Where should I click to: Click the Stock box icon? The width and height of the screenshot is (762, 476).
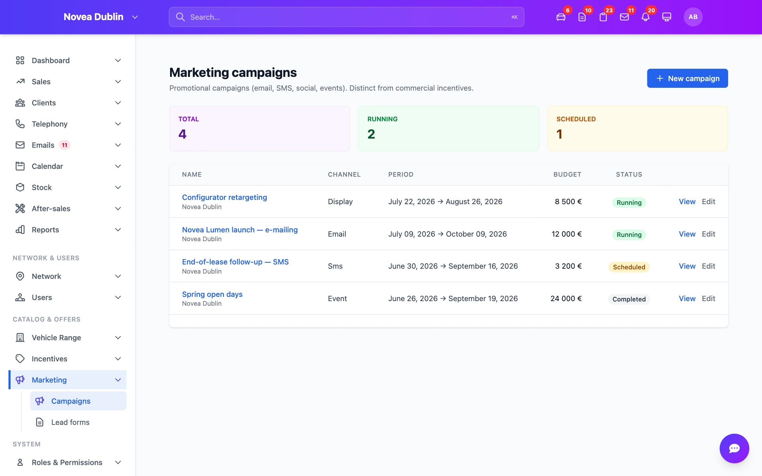[20, 187]
